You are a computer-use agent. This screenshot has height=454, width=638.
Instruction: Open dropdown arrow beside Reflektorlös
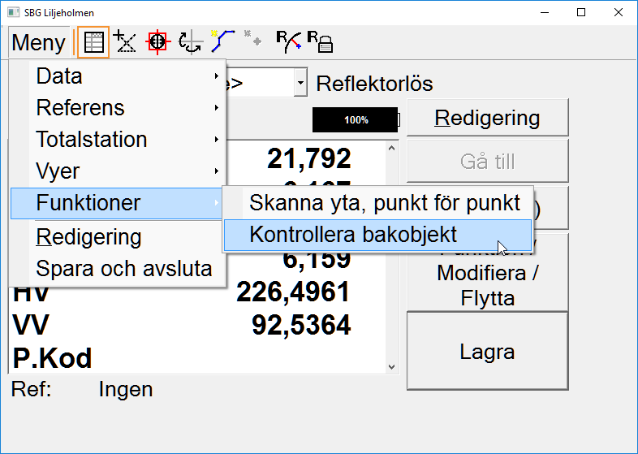tap(300, 83)
